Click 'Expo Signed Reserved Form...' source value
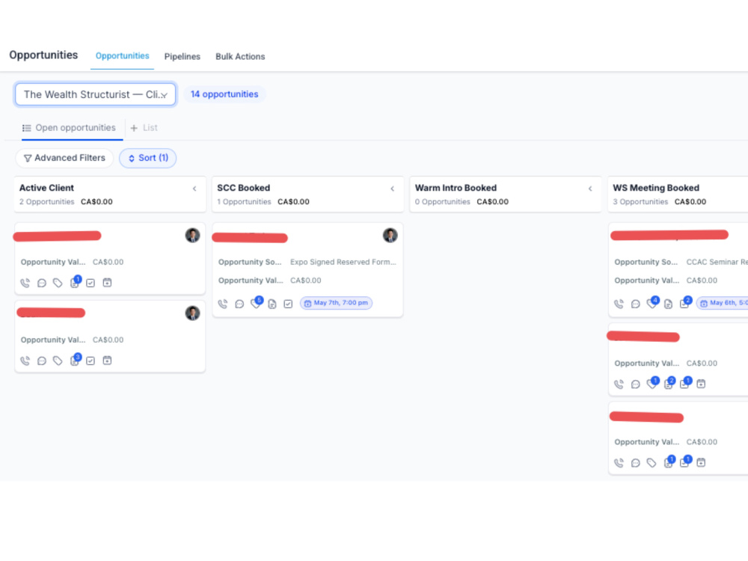Viewport: 748px width, 561px height. (x=343, y=262)
